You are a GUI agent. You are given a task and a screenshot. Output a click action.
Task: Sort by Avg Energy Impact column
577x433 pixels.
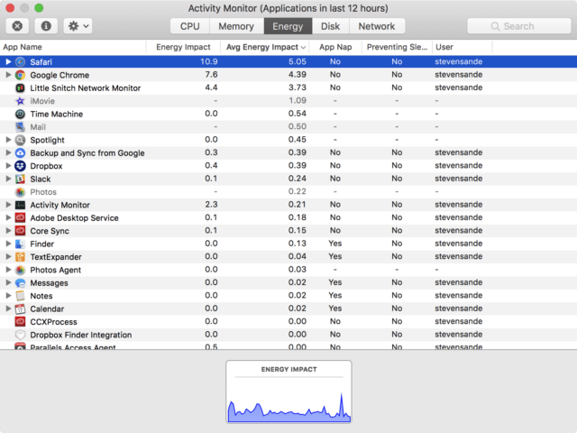(x=261, y=47)
